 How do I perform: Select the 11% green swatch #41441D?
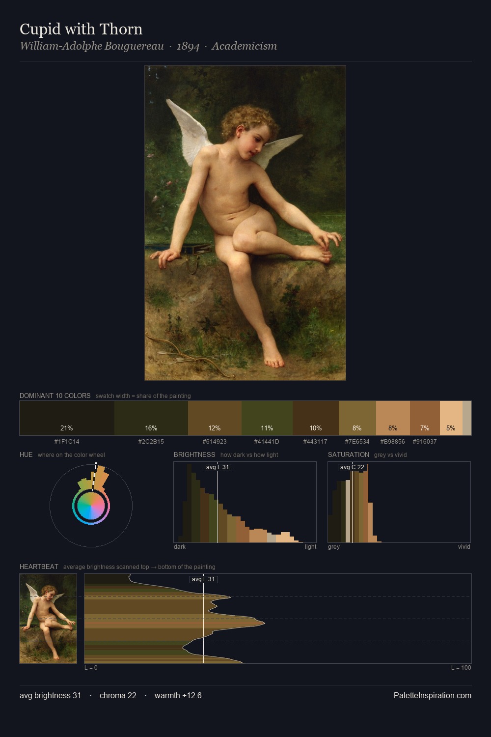point(267,418)
